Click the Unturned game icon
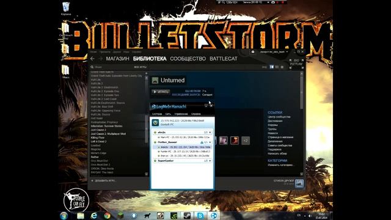 coord(155,80)
